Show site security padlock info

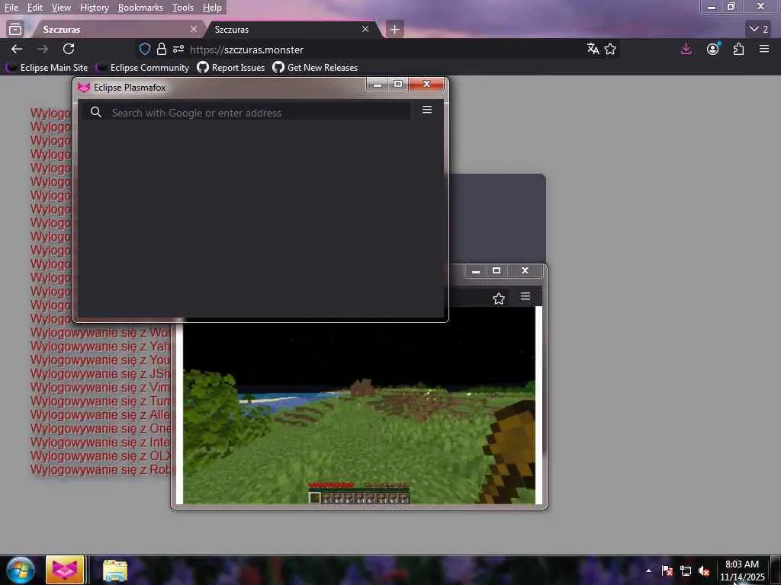[x=161, y=49]
